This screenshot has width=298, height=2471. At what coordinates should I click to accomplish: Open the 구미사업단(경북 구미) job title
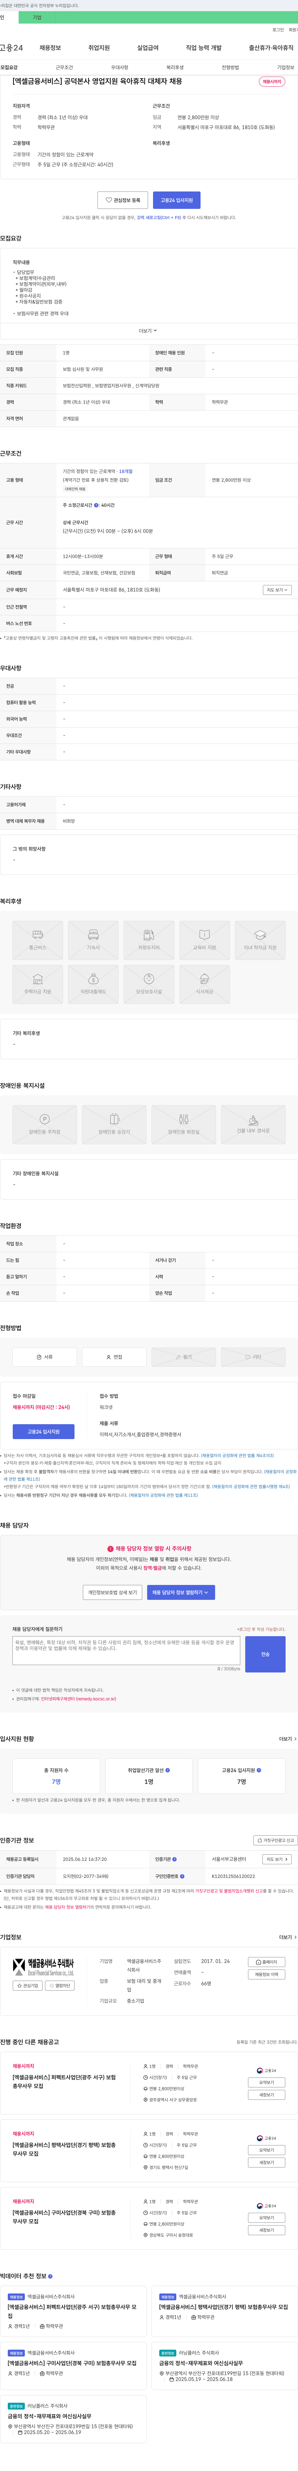click(64, 2217)
